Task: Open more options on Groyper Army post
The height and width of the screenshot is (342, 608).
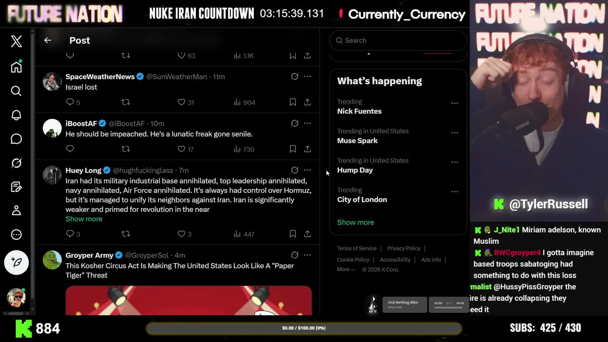Action: click(307, 255)
